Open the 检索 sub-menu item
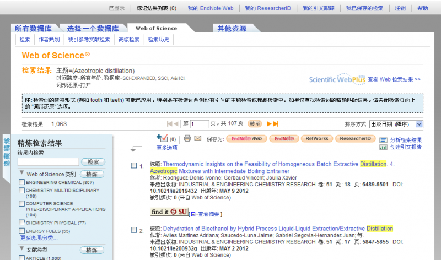This screenshot has height=260, width=441. pos(25,39)
